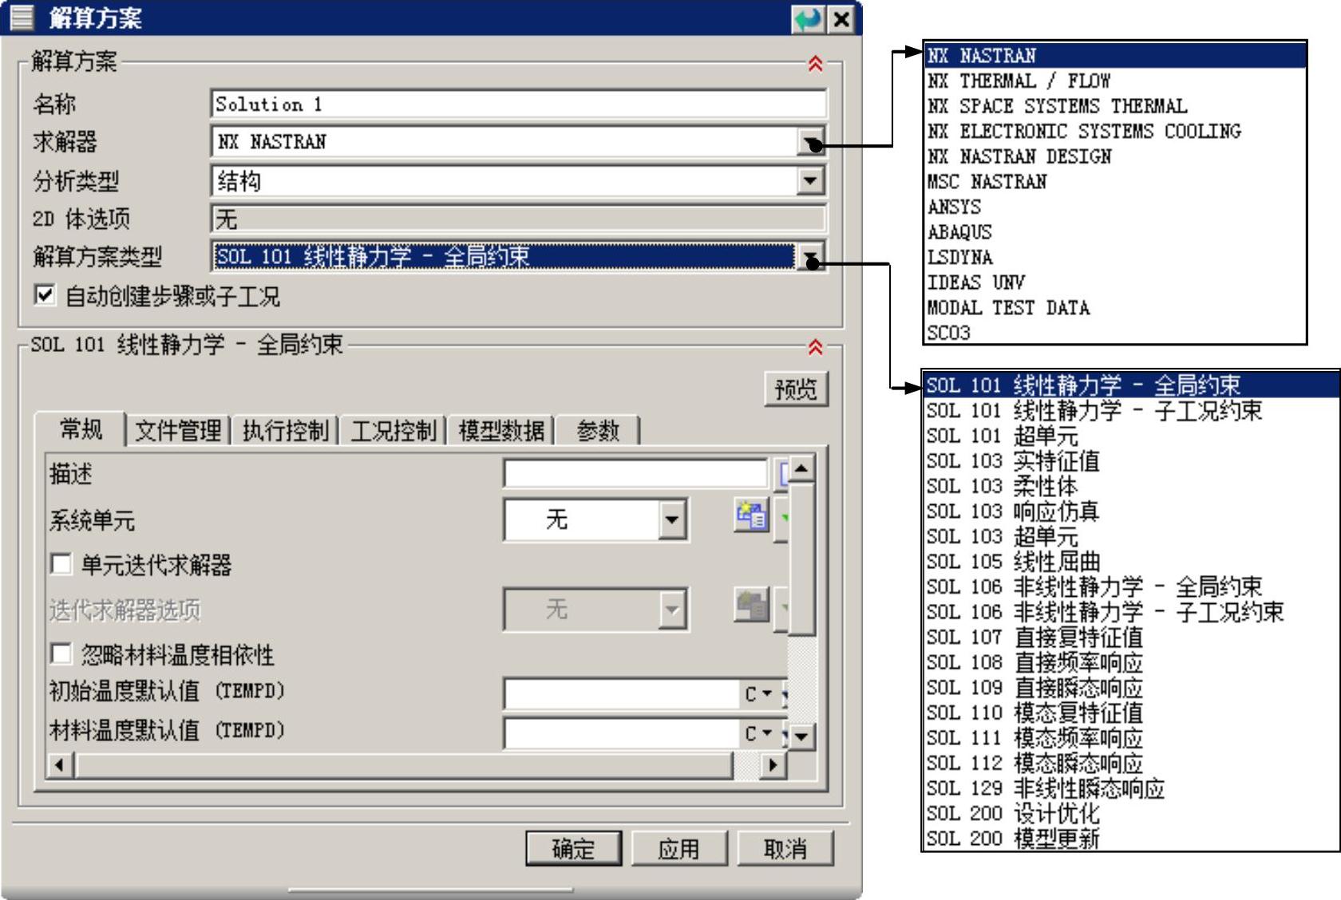Open the 分析类型 dropdown

tap(811, 180)
